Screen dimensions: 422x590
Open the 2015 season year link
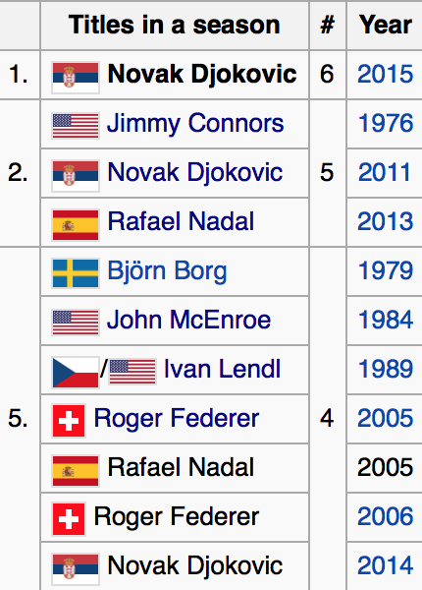pyautogui.click(x=386, y=74)
